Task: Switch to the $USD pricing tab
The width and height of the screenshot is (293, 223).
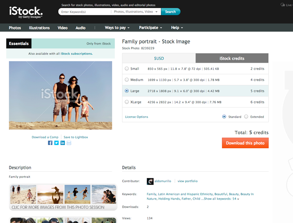Action: (x=159, y=58)
